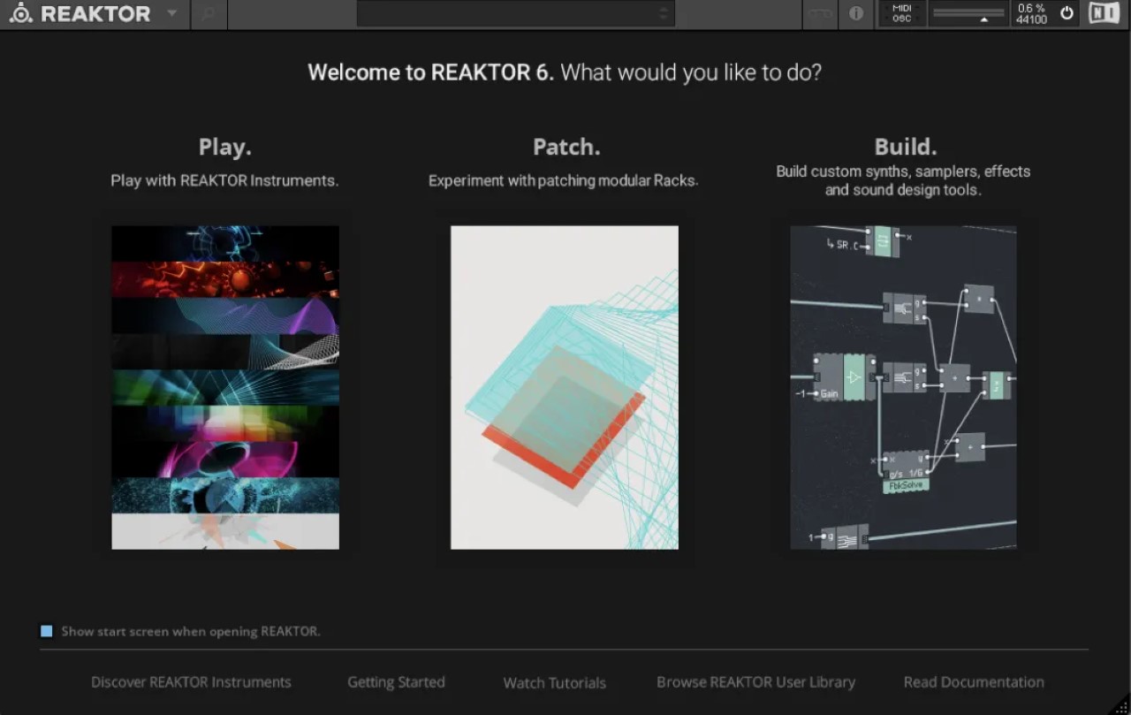
Task: Click the CPU load and sample rate display
Action: 1031,13
